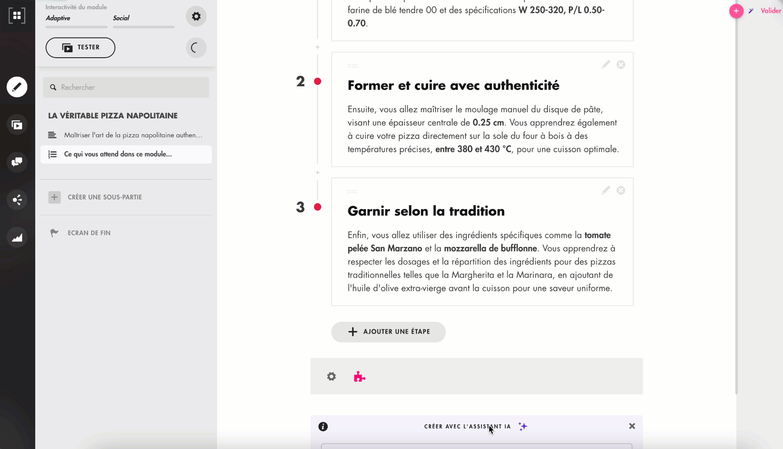Select 'Maîtriser l'art de la pizza' item
Screen dimensions: 783x449
tap(132, 135)
